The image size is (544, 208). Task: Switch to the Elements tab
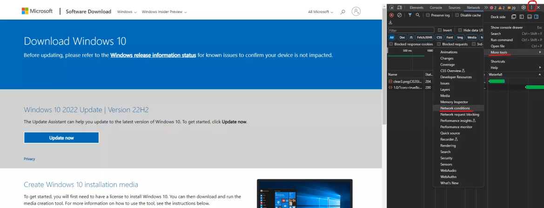click(x=416, y=7)
